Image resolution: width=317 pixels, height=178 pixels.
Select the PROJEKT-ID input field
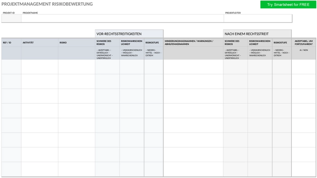(x=11, y=18)
